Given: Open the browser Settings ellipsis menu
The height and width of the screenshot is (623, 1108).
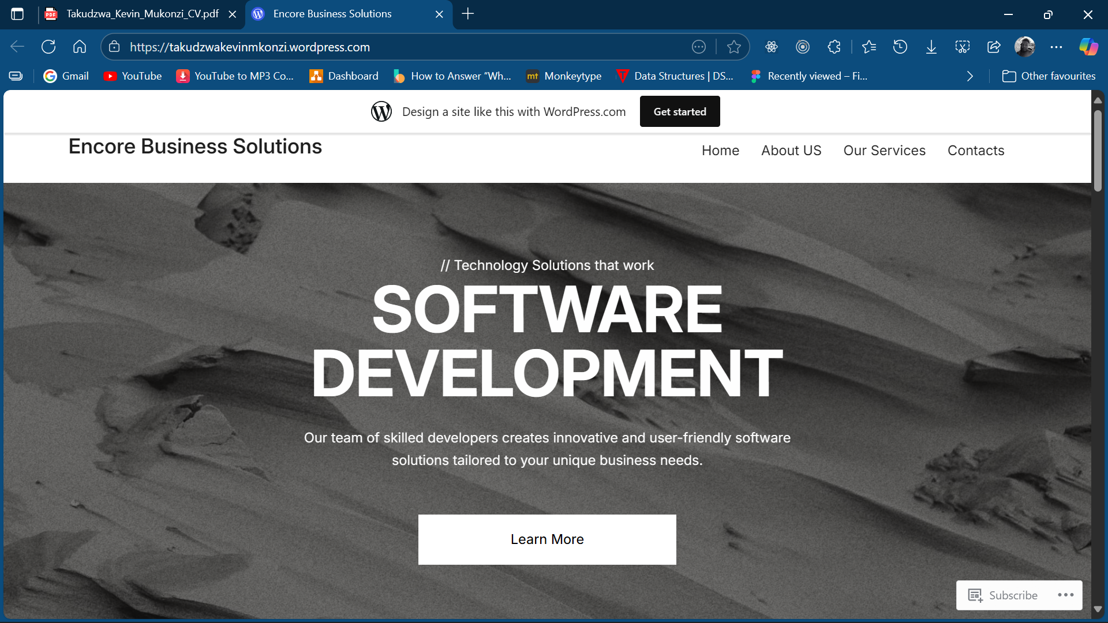Looking at the screenshot, I should (x=1057, y=47).
